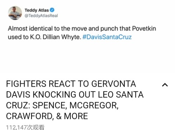This screenshot has width=175, height=130.
Task: Click the Dillian Whyte name in the tweet
Action: [62, 37]
